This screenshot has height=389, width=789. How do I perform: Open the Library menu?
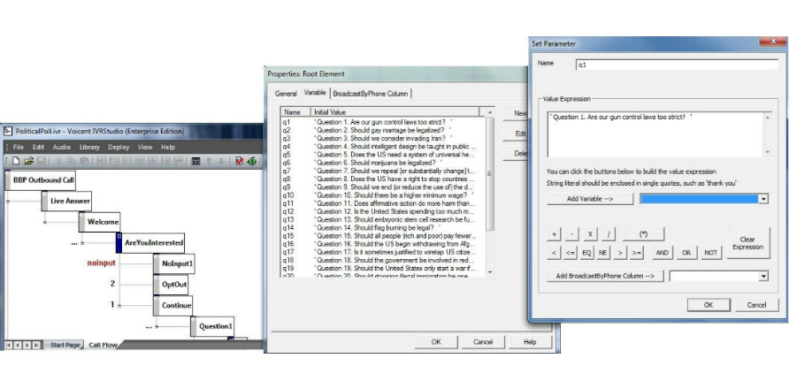pos(89,148)
